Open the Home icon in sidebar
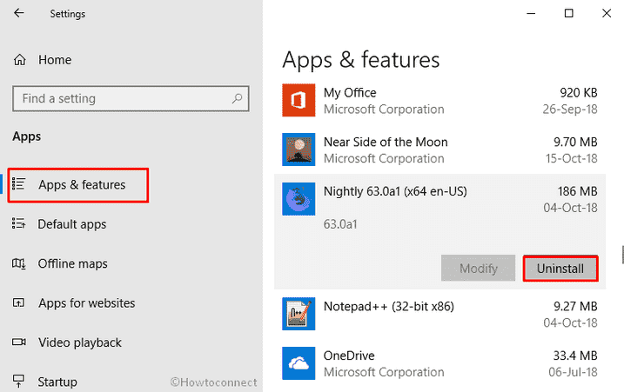Viewport: 624px width, 392px height. [19, 60]
